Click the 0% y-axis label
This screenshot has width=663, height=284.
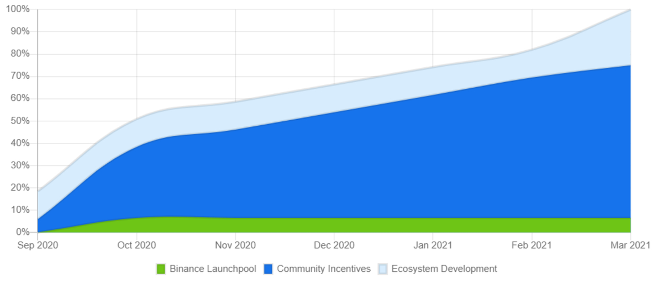point(22,232)
